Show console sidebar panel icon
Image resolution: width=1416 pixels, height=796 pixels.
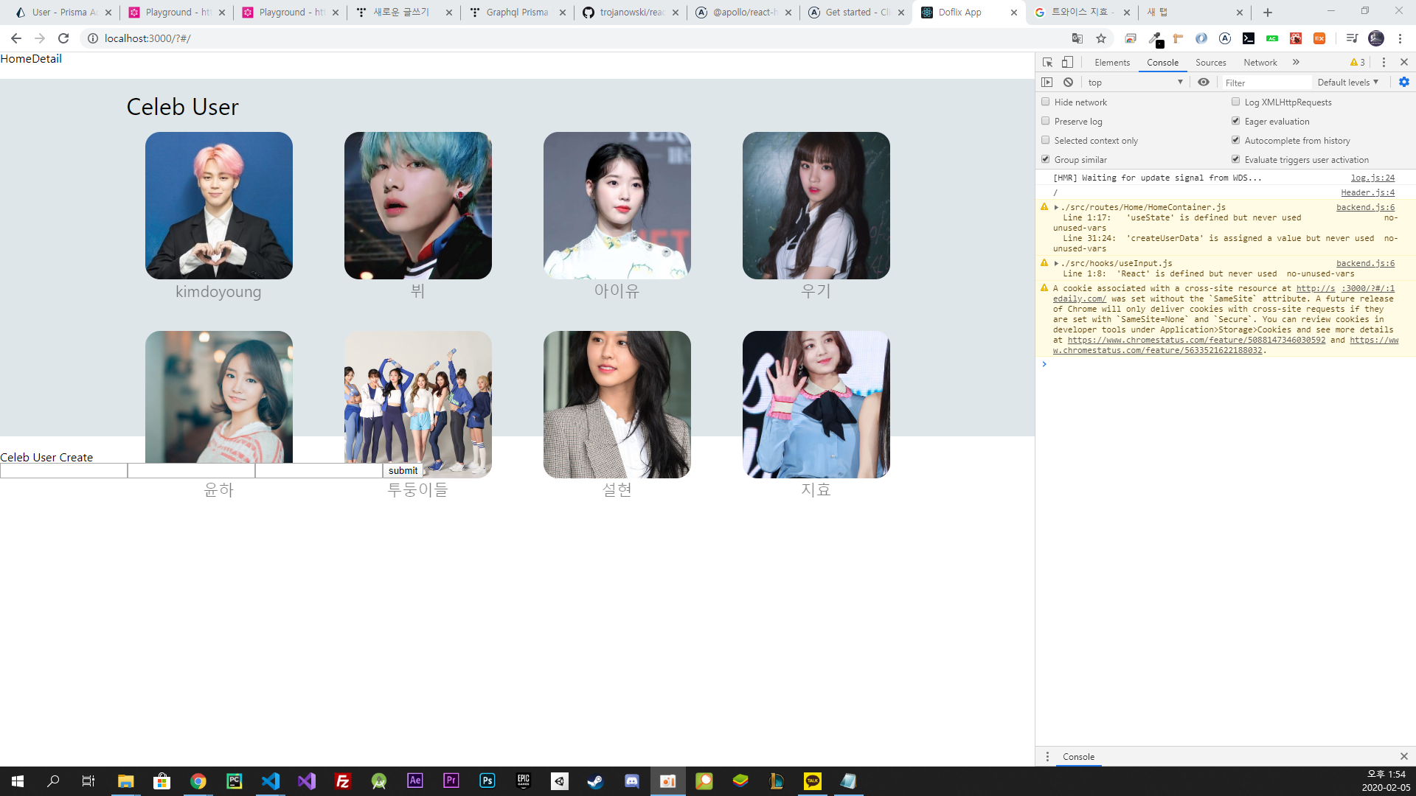(x=1047, y=83)
